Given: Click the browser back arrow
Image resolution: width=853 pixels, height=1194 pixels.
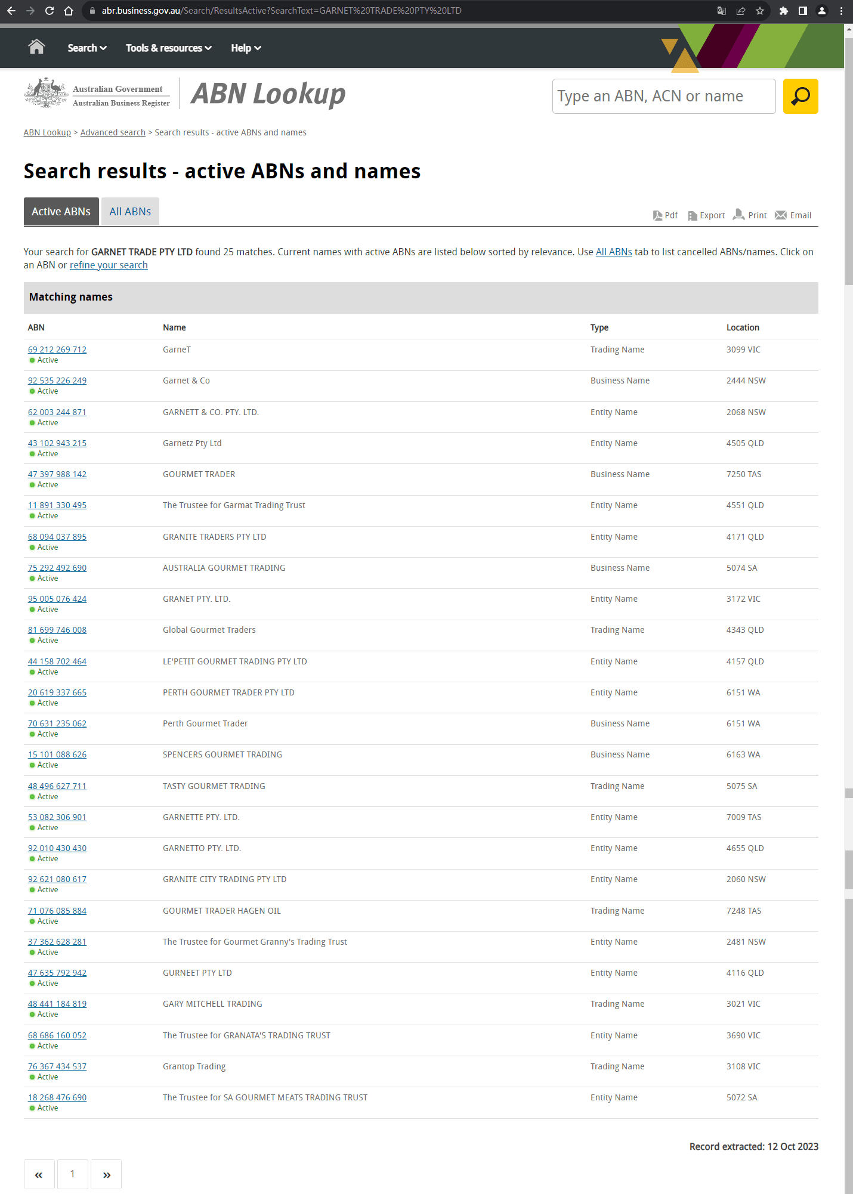Looking at the screenshot, I should [x=11, y=11].
